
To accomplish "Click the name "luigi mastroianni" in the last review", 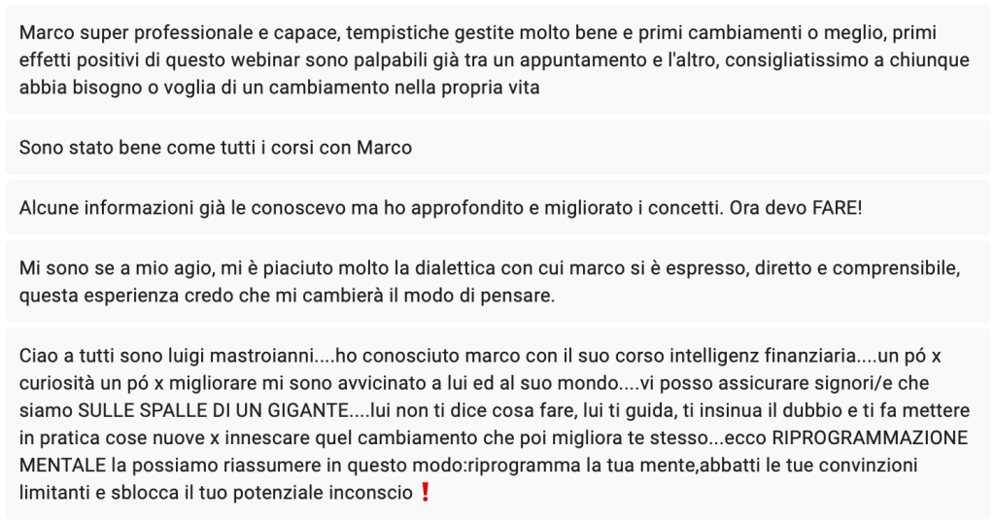I will 219,356.
